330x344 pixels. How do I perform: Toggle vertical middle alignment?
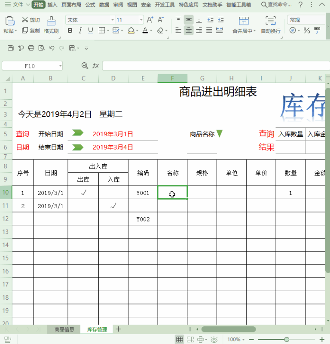click(x=189, y=20)
